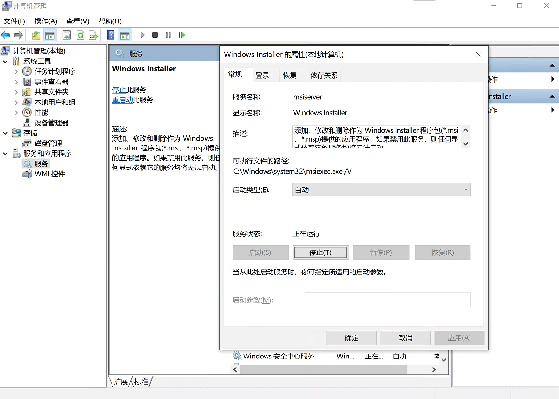Open the 启动类型 dropdown
The height and width of the screenshot is (399, 559).
coord(381,189)
